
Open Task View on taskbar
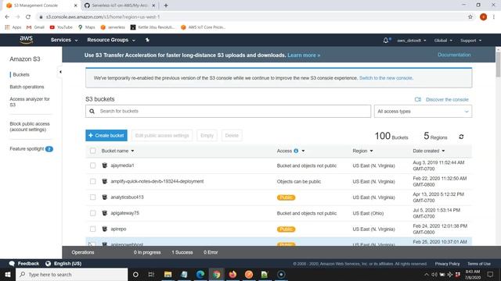151,274
